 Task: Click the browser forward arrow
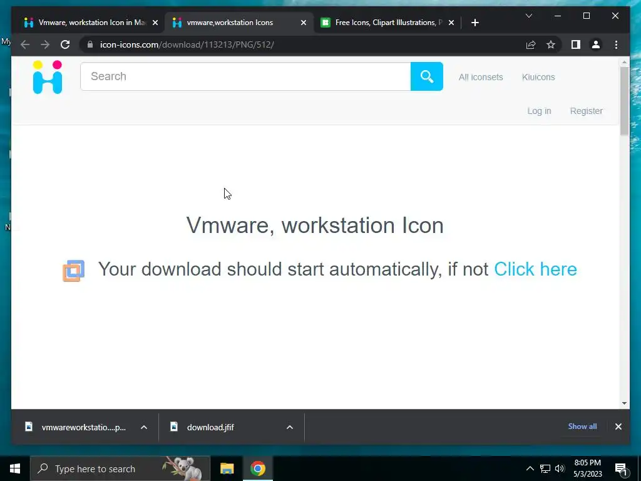(x=45, y=44)
